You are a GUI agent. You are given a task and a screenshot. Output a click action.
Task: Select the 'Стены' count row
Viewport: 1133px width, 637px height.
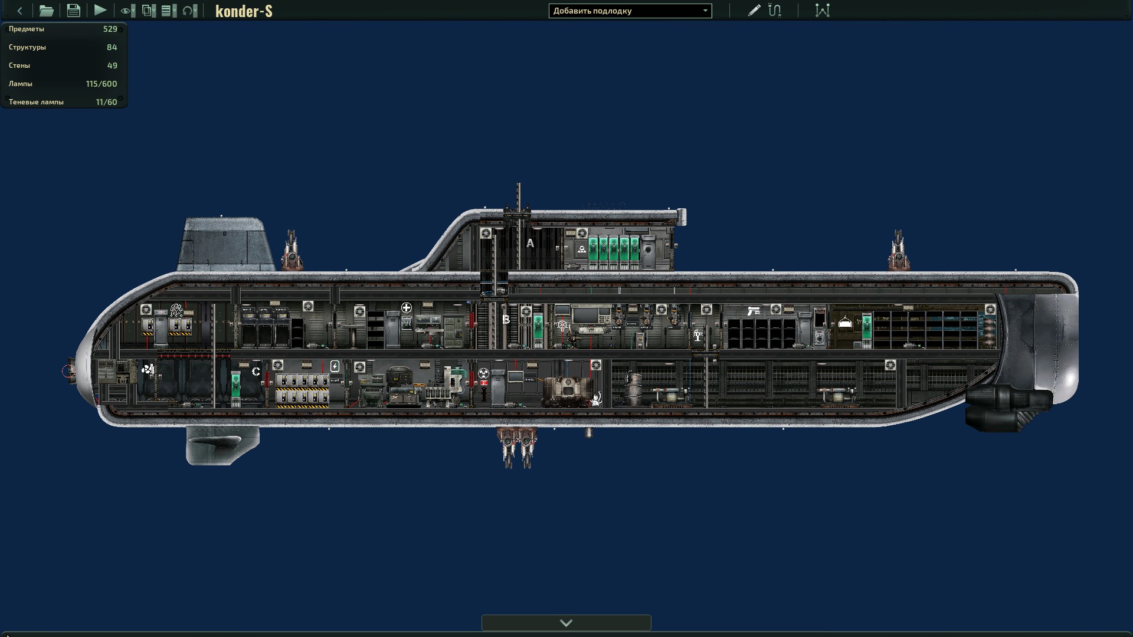tap(63, 65)
